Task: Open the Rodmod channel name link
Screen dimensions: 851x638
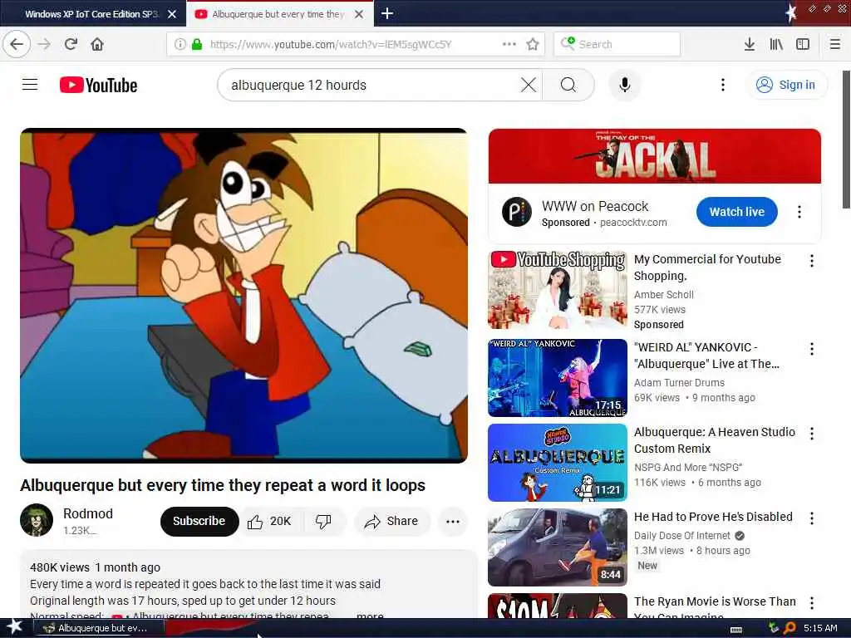Action: pyautogui.click(x=88, y=513)
